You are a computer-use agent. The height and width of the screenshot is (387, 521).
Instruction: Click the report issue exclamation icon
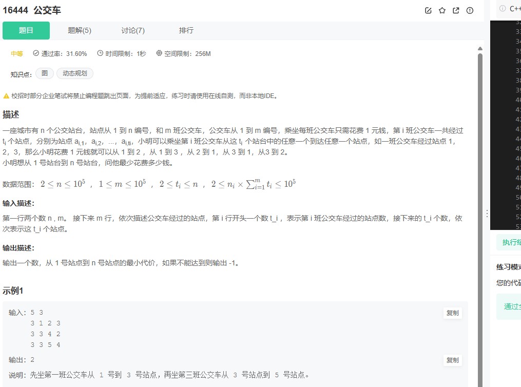[470, 11]
